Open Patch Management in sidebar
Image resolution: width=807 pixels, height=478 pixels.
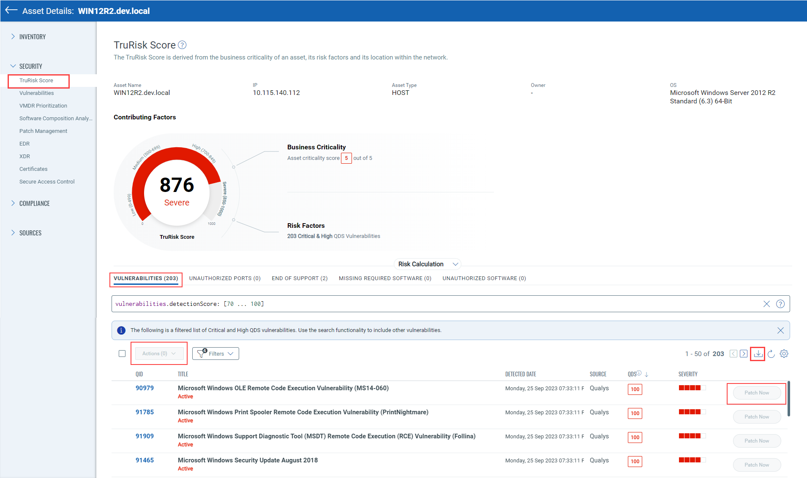click(x=43, y=131)
